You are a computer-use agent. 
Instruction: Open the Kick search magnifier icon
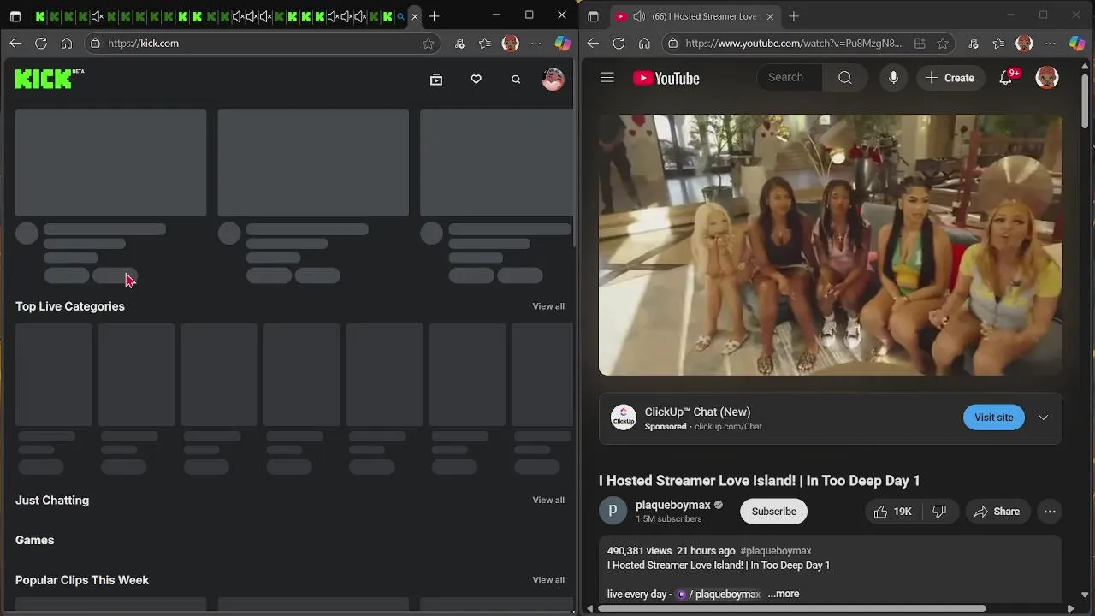point(516,80)
